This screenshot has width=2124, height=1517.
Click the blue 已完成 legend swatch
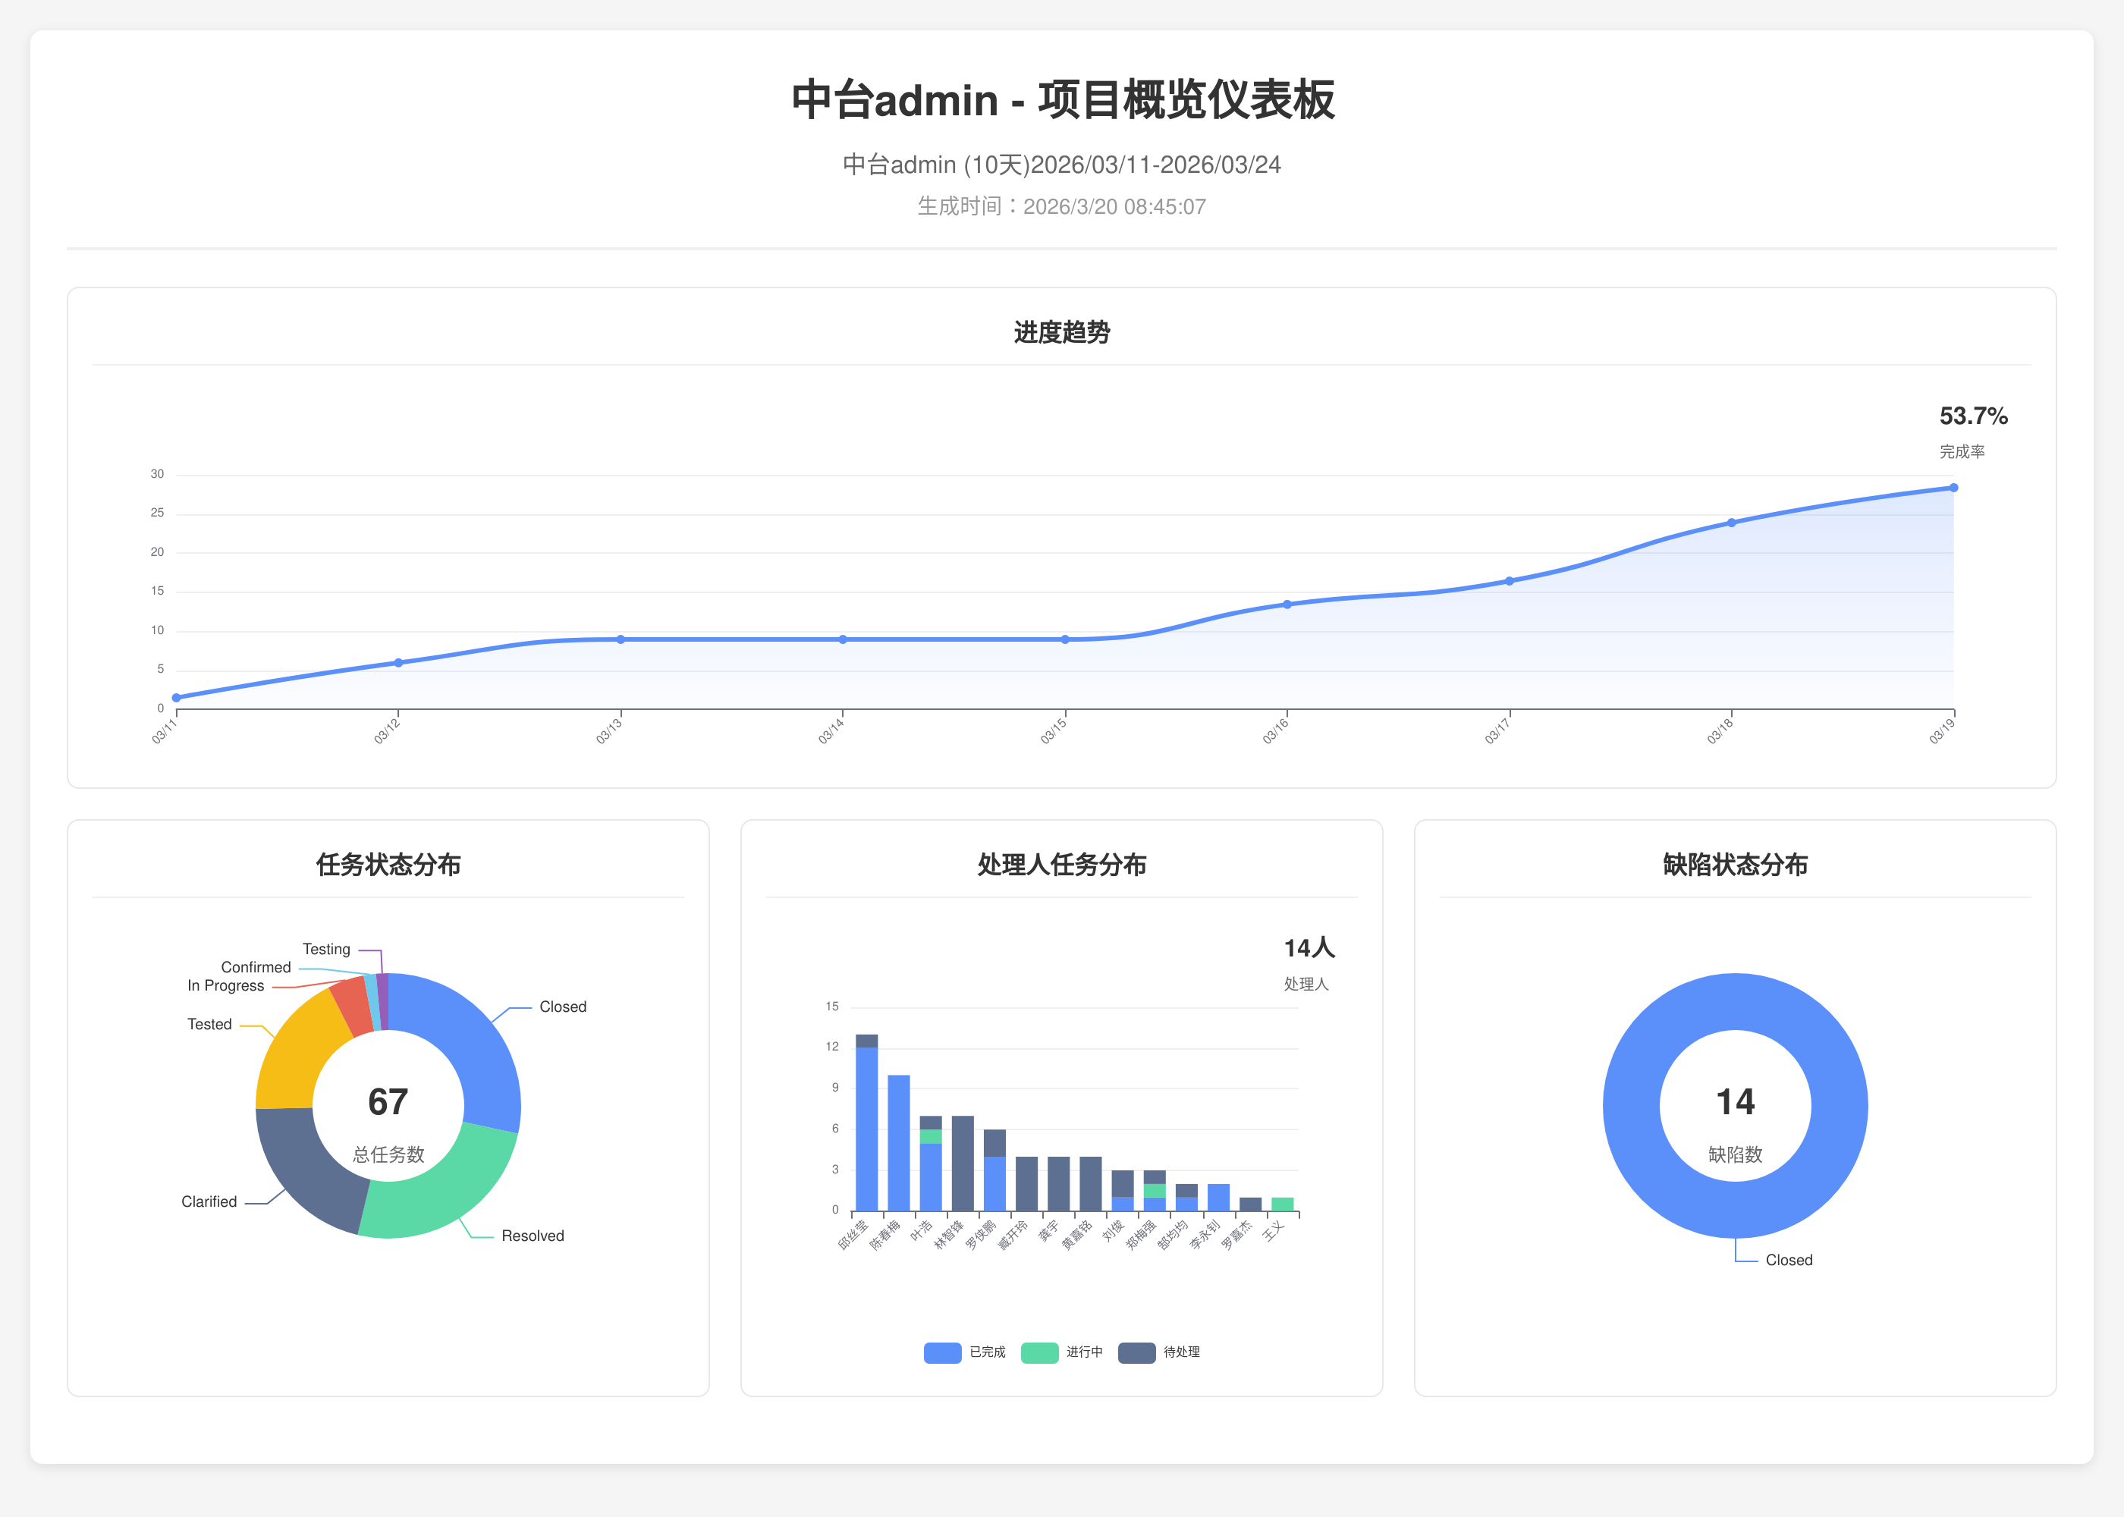[x=941, y=1352]
